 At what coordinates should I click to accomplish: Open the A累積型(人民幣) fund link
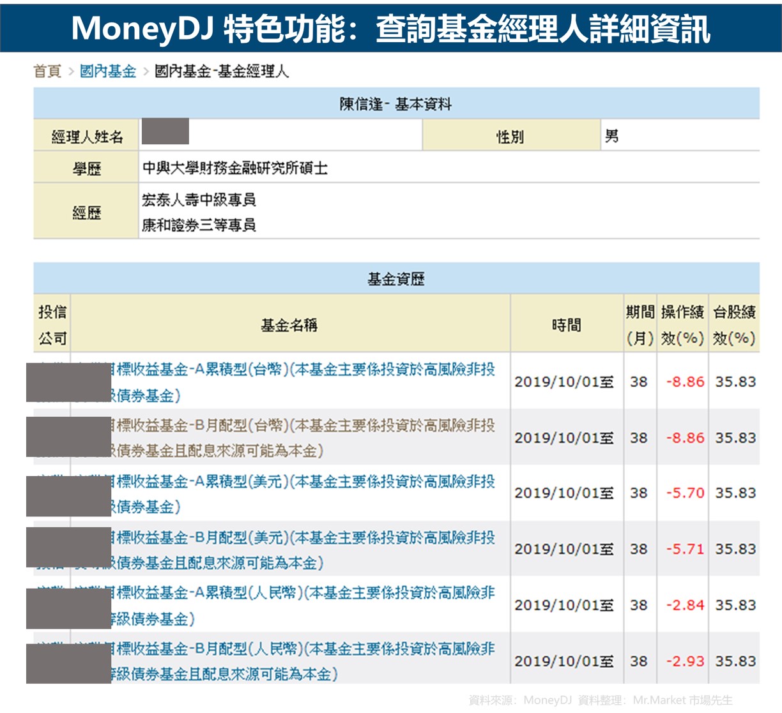(x=303, y=605)
